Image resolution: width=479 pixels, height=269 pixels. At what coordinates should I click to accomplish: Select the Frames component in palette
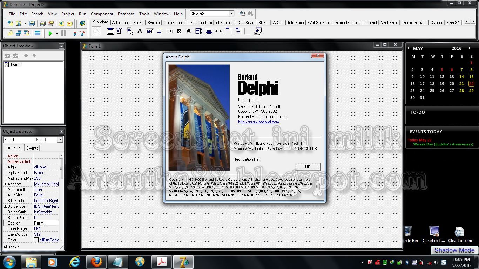tap(110, 31)
